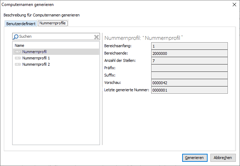Click the Bereichsanfang field showing 1

coord(189,46)
